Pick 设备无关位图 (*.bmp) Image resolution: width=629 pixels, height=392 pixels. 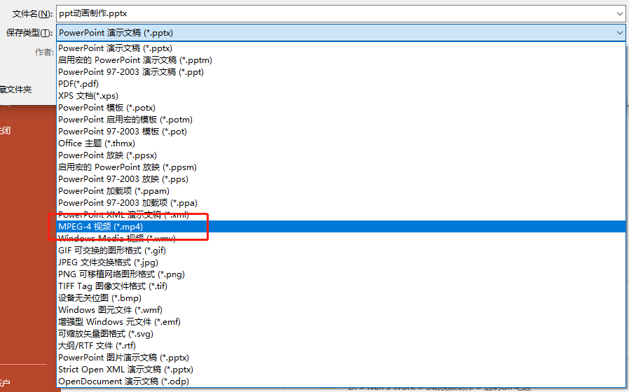(x=341, y=297)
